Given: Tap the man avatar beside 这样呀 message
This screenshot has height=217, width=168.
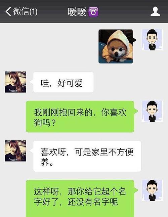Looking at the screenshot, I should pos(152,190).
